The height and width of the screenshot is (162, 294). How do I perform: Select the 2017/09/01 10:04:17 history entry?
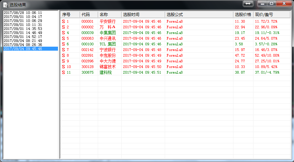(x=30, y=17)
